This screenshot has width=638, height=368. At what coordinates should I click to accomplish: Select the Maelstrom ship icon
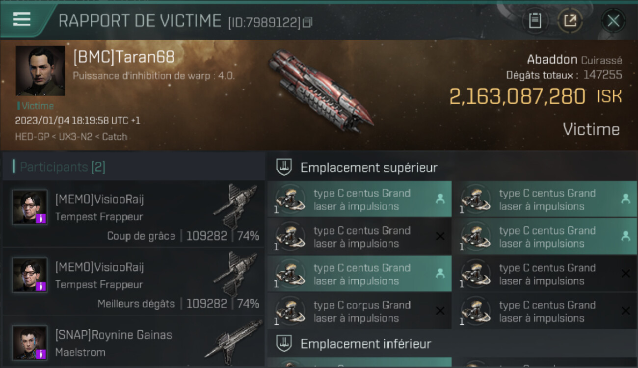pyautogui.click(x=234, y=342)
